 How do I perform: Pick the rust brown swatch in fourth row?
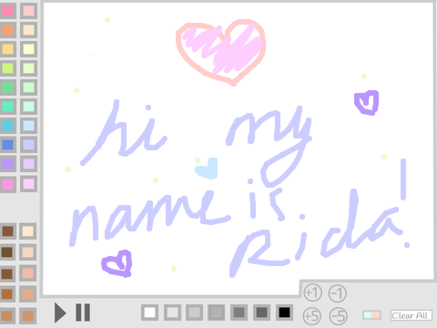pyautogui.click(x=7, y=294)
